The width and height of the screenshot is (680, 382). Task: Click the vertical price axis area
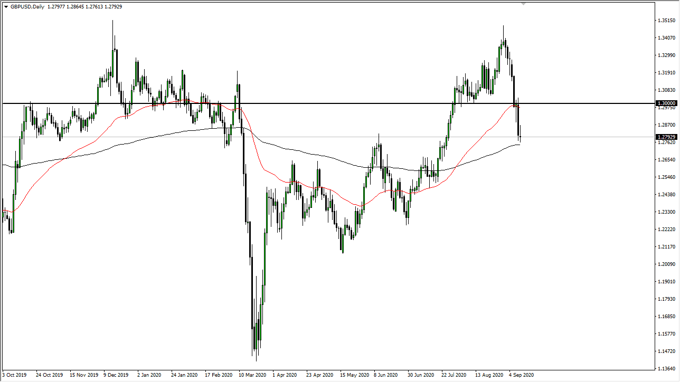[x=666, y=211]
